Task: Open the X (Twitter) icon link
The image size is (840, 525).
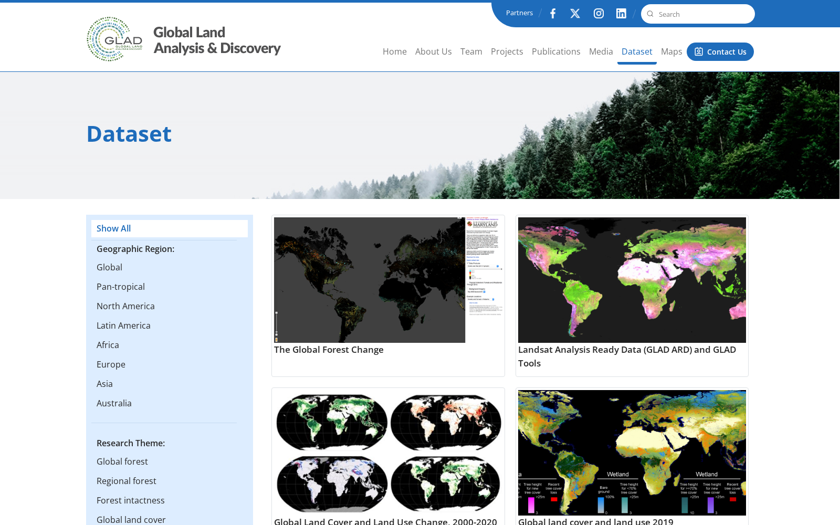Action: (x=575, y=14)
